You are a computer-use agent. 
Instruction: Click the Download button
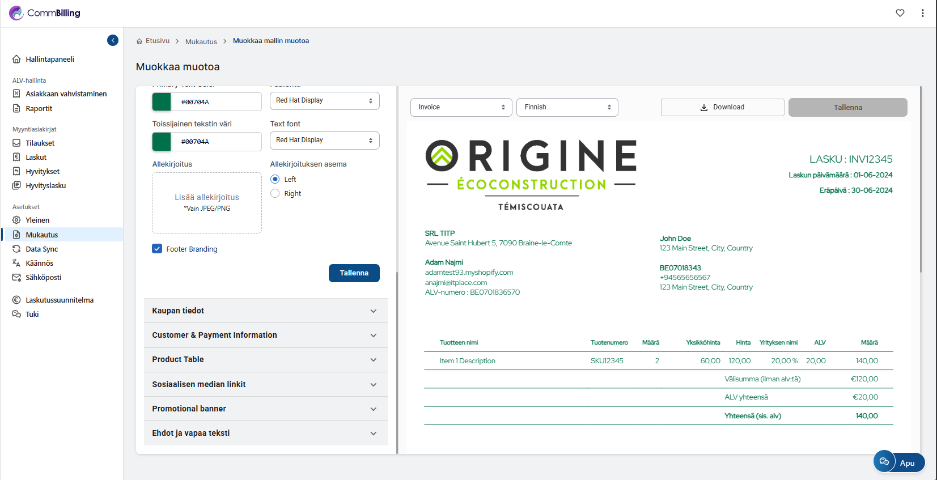coord(722,107)
